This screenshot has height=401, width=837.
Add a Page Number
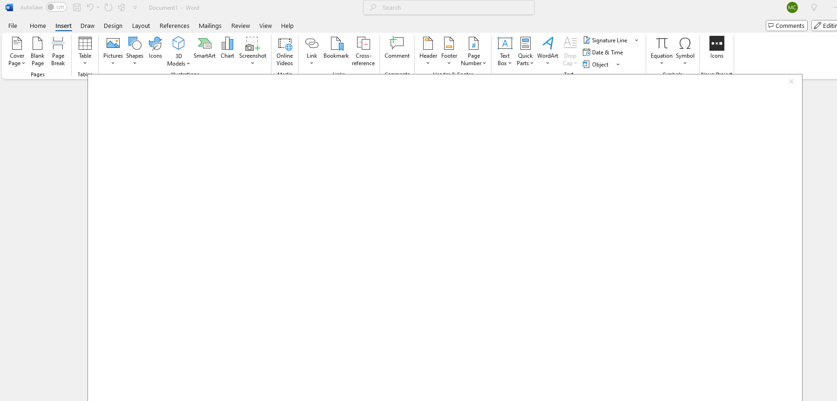473,51
